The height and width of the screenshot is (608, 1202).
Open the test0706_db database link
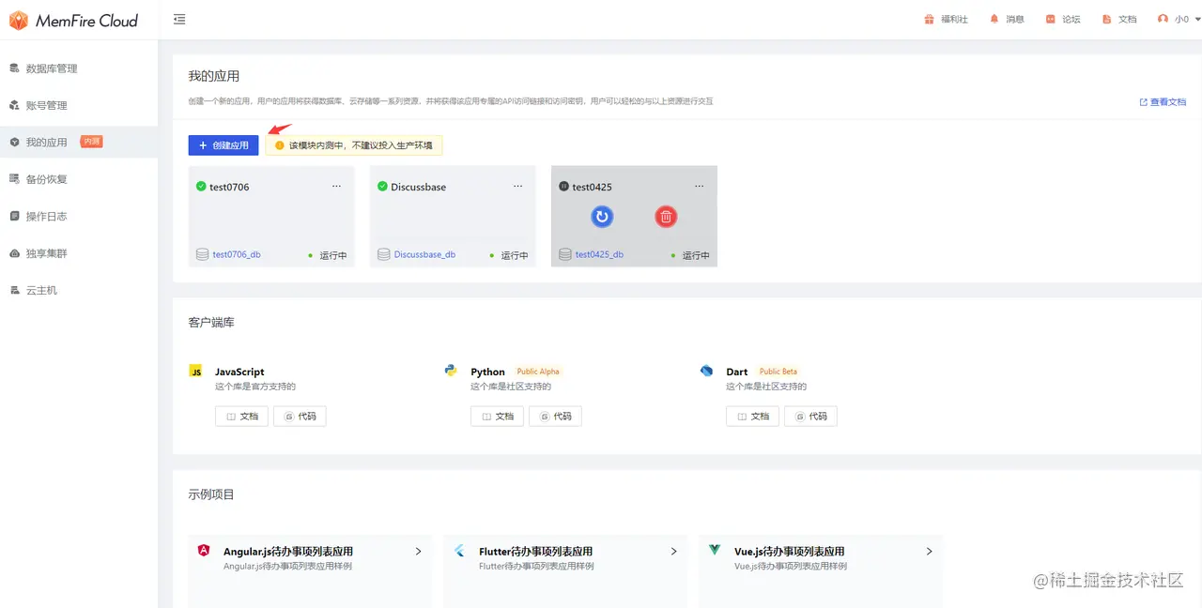pos(237,254)
